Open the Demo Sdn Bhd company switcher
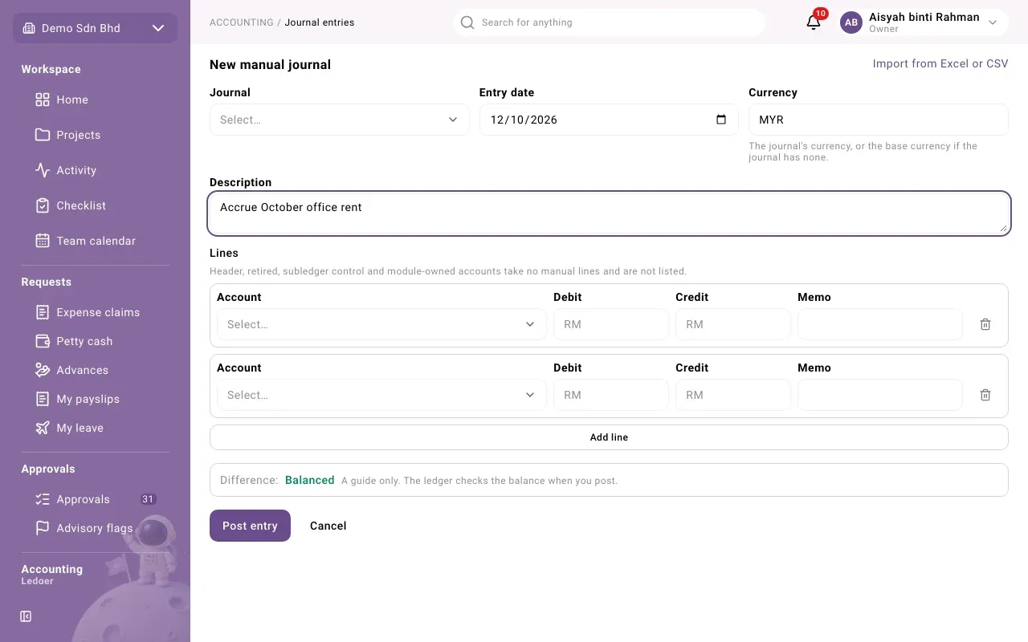This screenshot has width=1028, height=642. [x=95, y=28]
